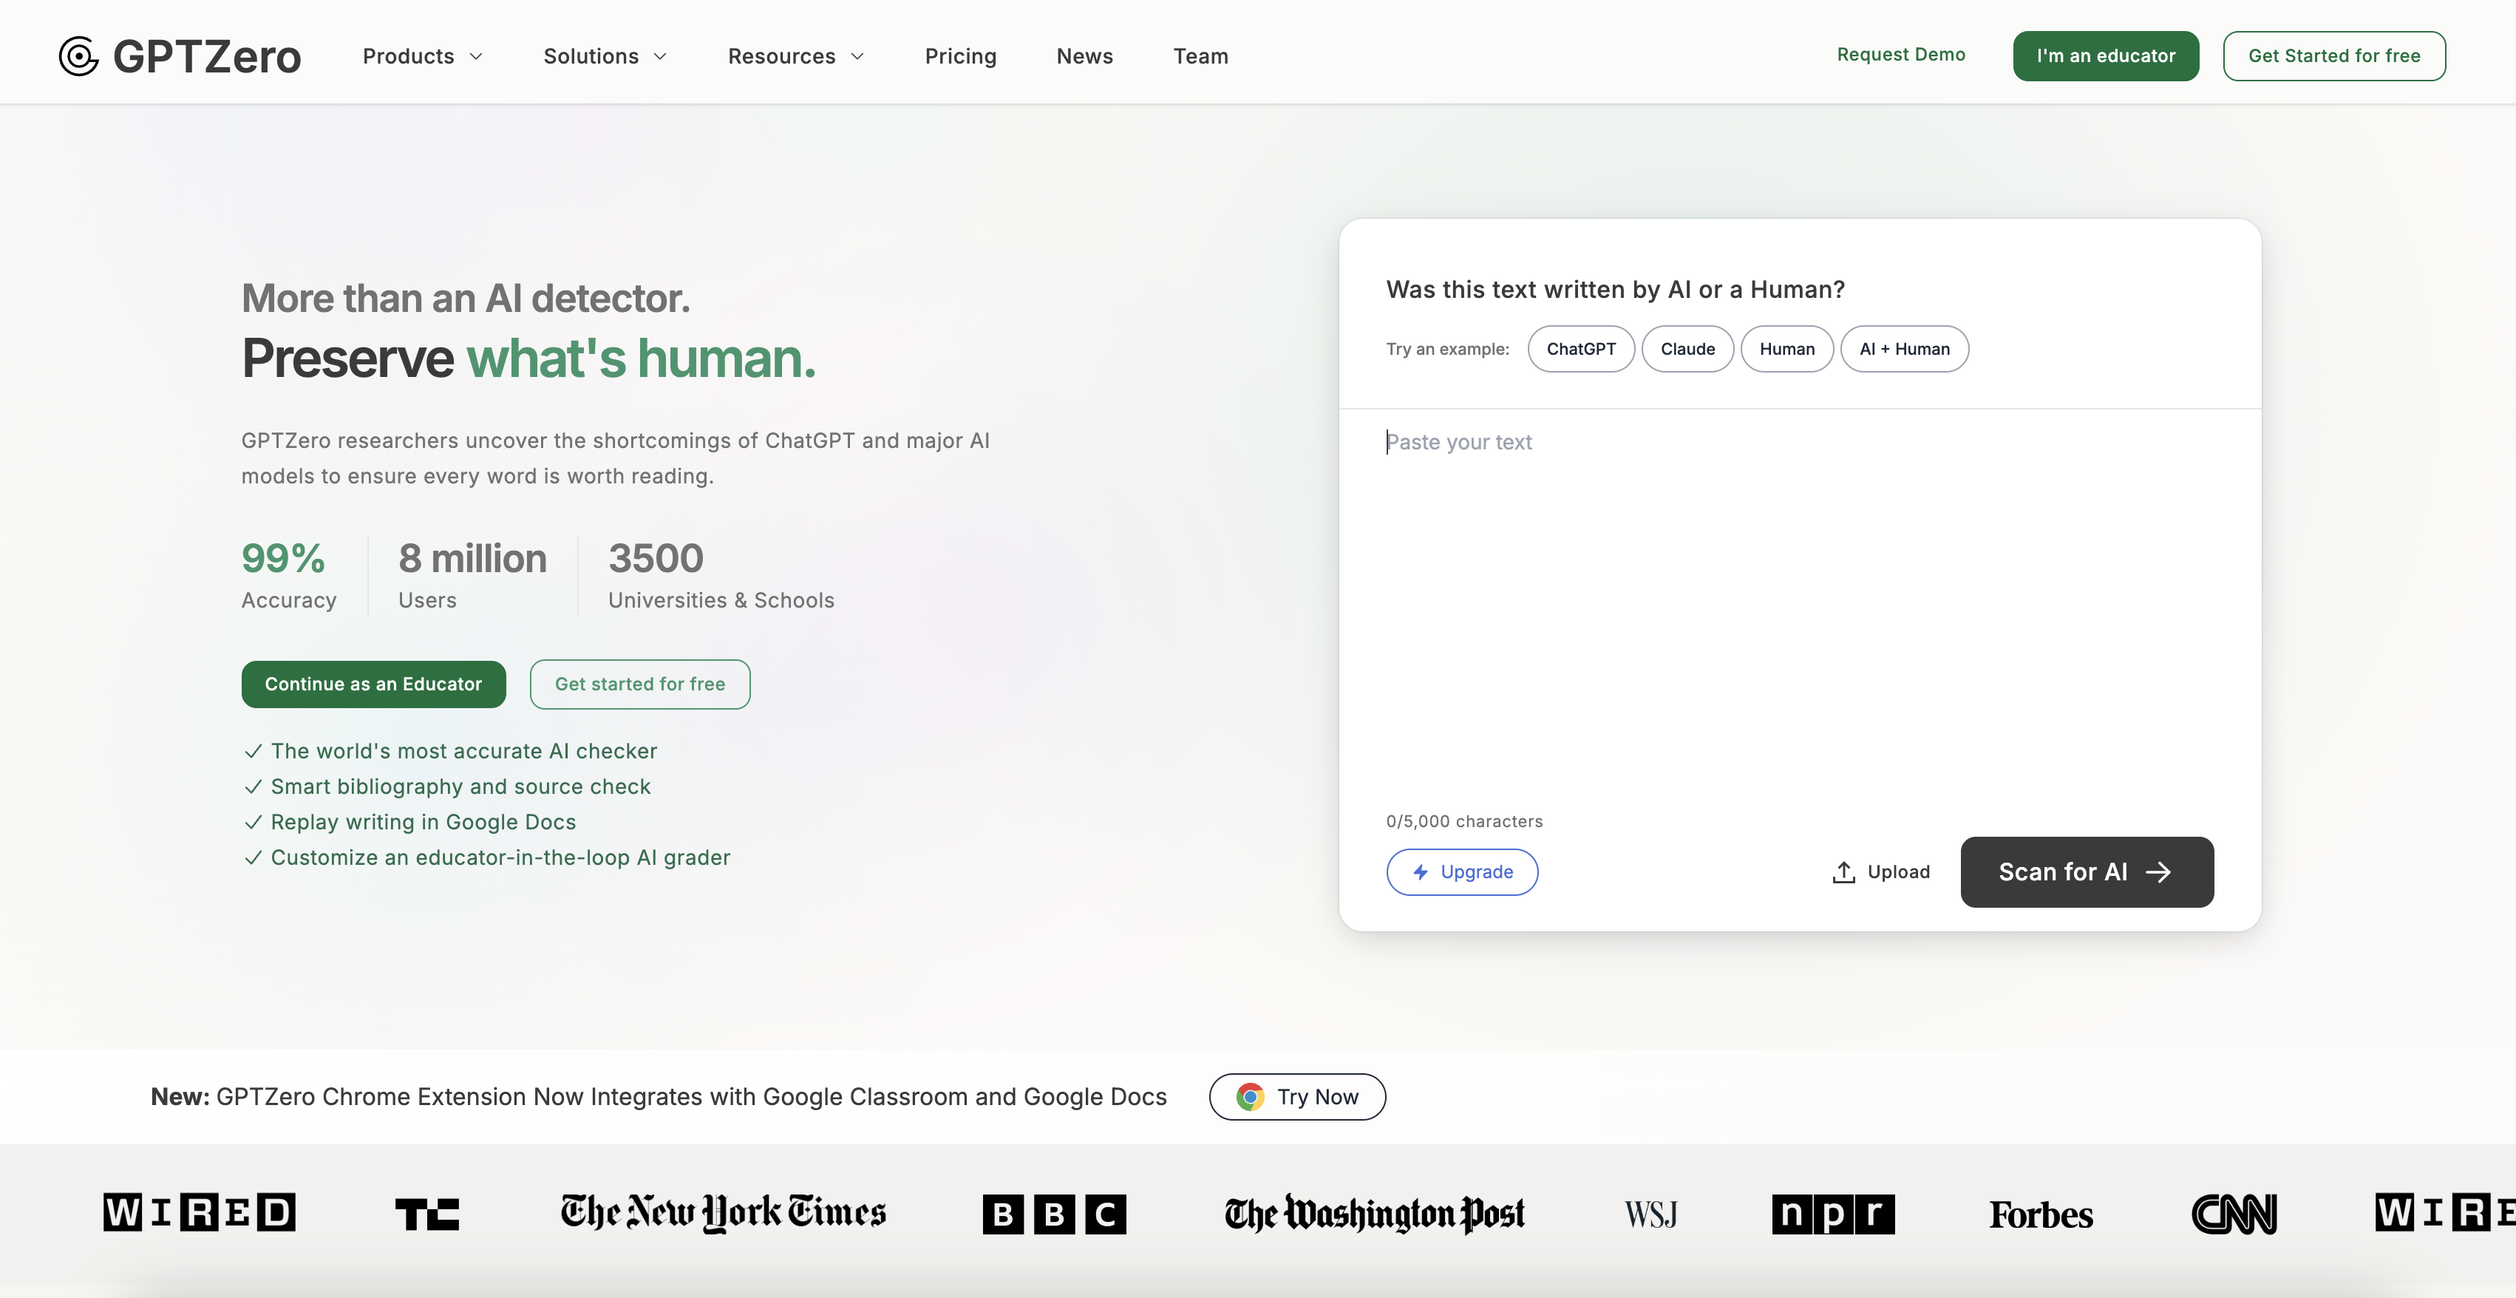Expand the Products dropdown chevron

[x=477, y=57]
